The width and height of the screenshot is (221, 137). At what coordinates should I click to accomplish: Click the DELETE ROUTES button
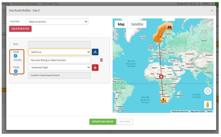coord(20,29)
